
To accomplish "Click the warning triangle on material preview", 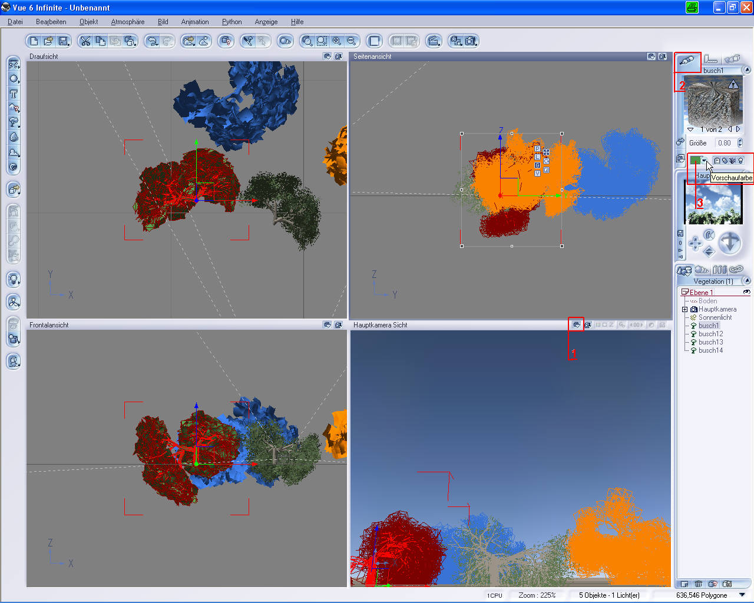I will point(733,84).
